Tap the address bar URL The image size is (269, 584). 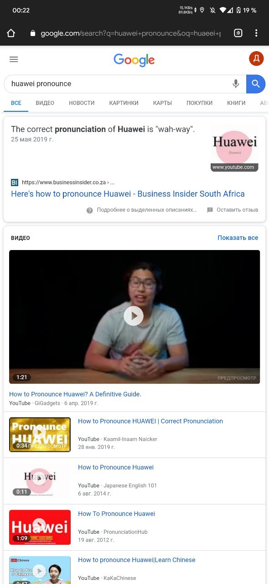pos(130,33)
